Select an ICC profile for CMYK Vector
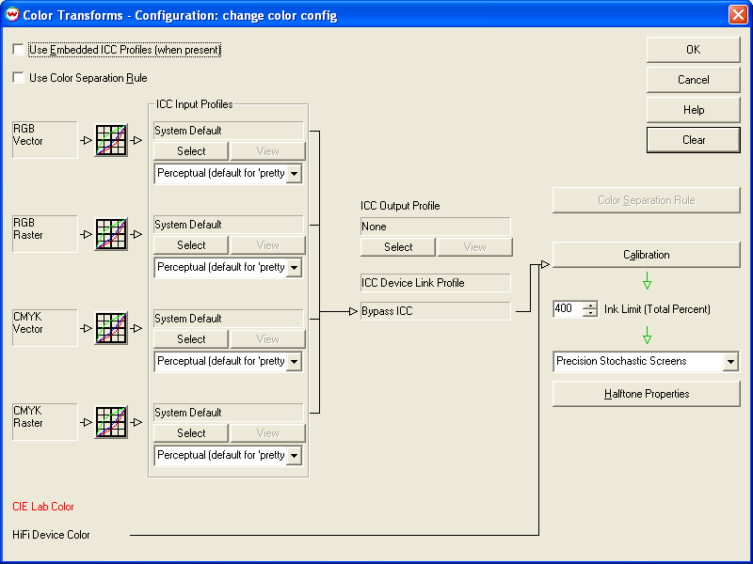Screen dimensions: 753x564 tap(191, 339)
